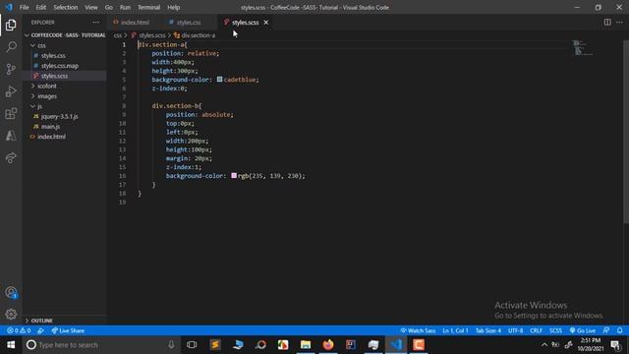Open the Source Control view

click(x=11, y=69)
